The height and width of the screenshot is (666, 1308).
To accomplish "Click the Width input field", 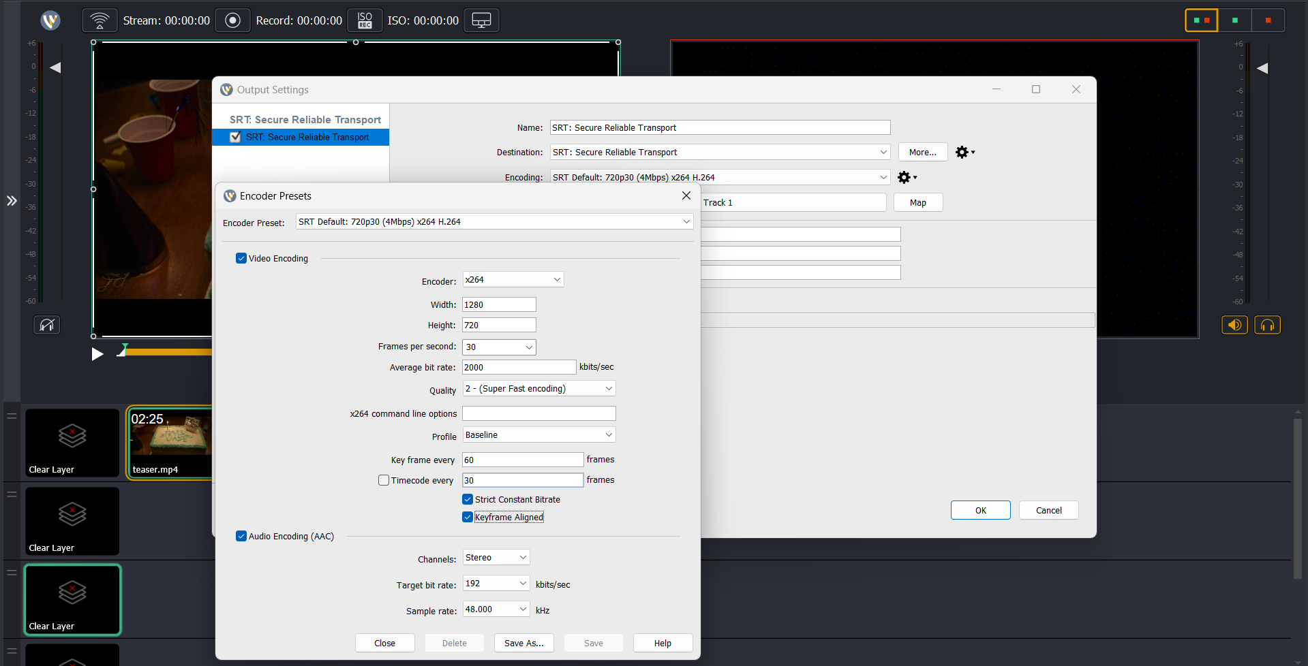I will click(499, 304).
